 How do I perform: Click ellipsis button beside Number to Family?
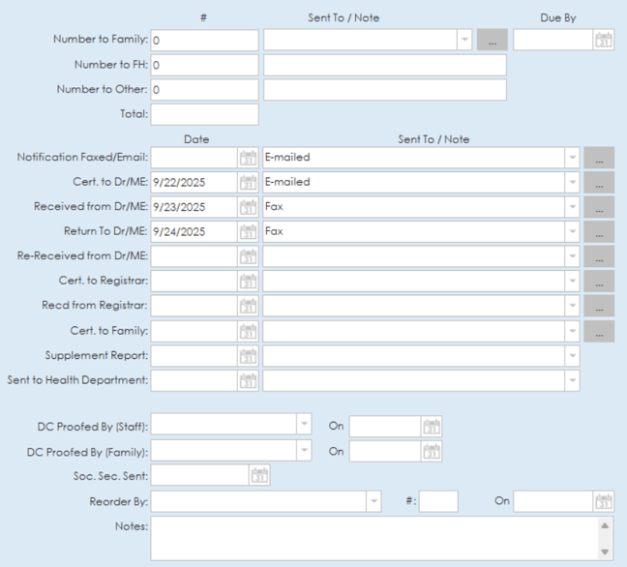[x=492, y=41]
